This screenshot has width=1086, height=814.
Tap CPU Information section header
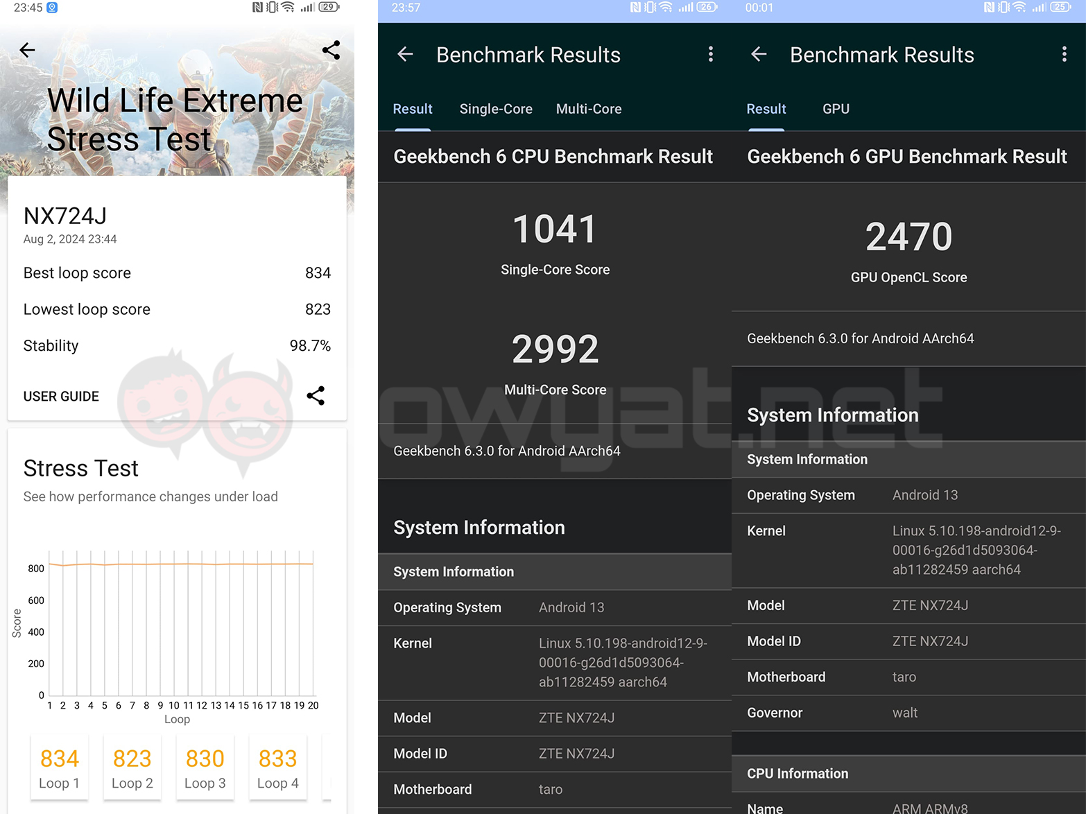(x=908, y=774)
